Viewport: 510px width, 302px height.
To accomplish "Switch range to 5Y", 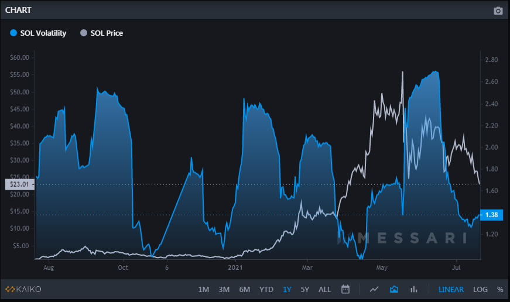I will [x=304, y=289].
